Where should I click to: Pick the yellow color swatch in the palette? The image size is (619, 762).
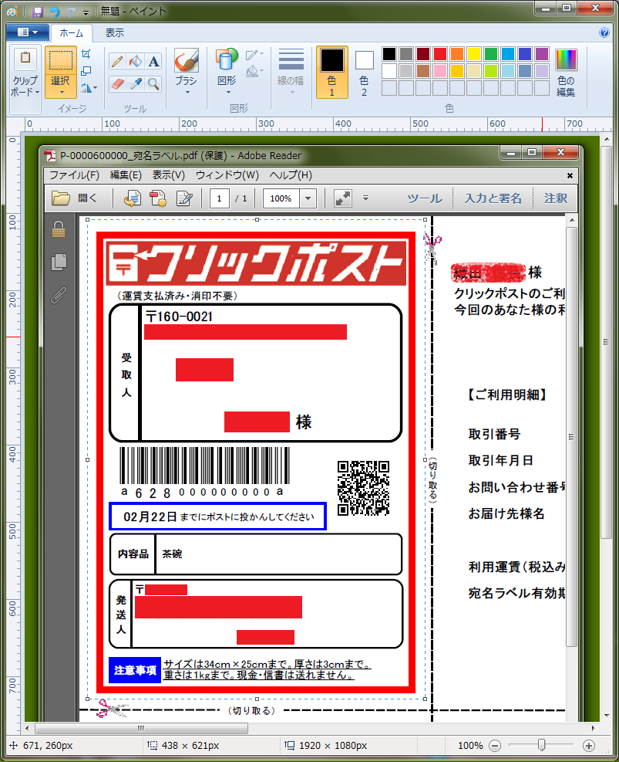tap(474, 54)
